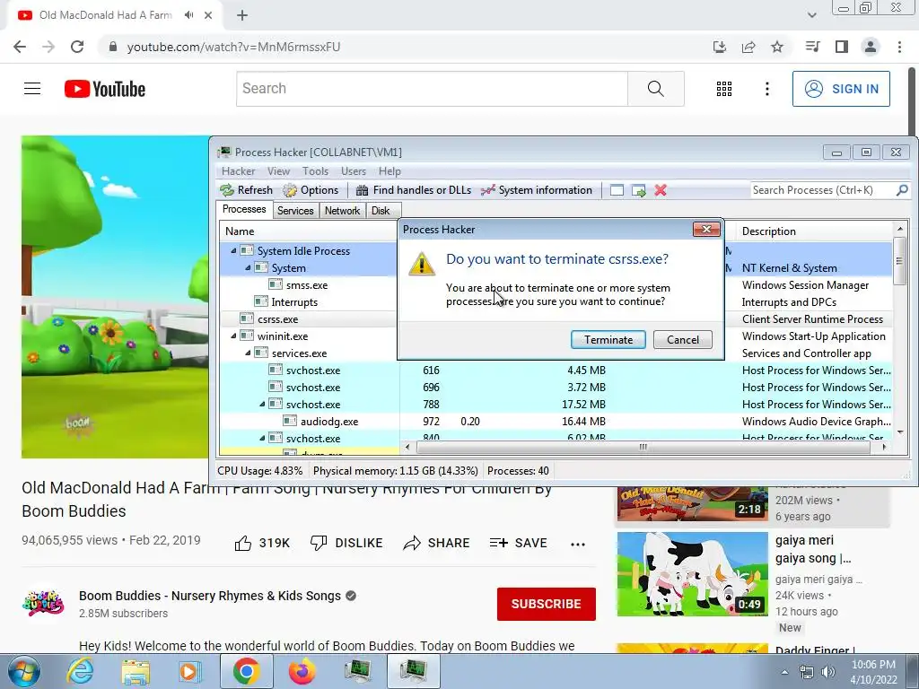Click the red X kill window icon
Viewport: 919px width, 689px height.
pos(661,190)
